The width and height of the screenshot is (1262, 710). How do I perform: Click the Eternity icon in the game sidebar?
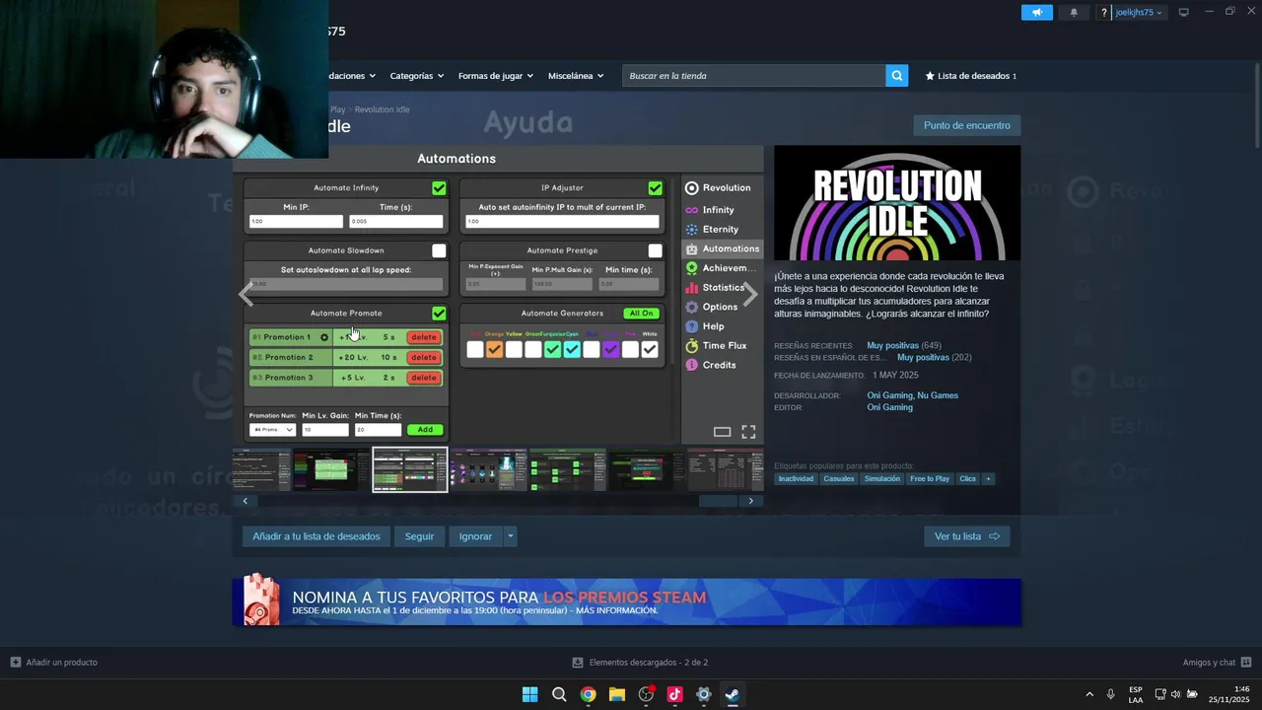[691, 229]
